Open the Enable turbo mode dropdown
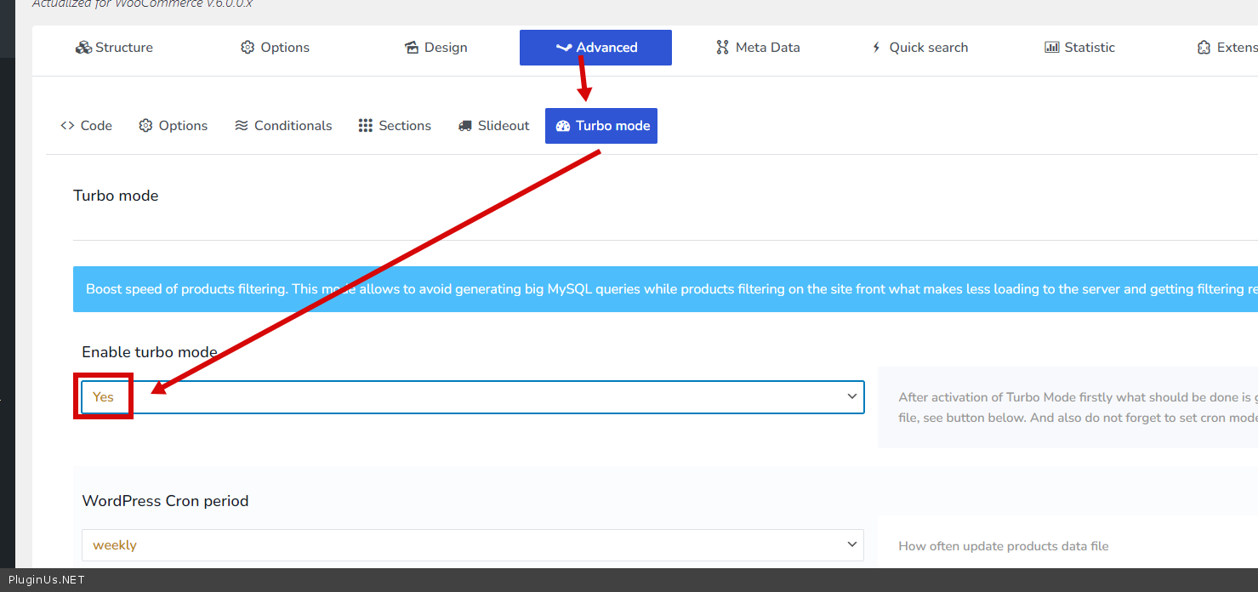1258x592 pixels. click(x=472, y=397)
